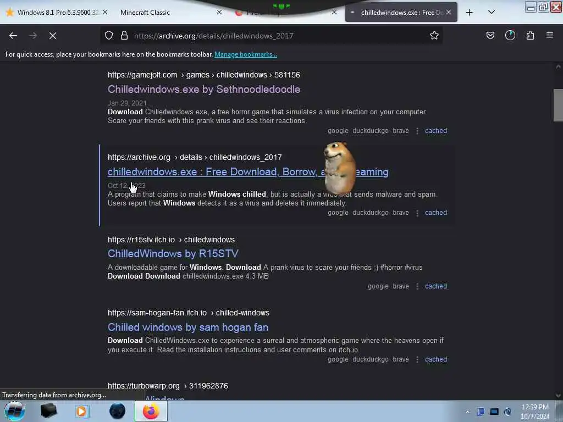Click the gamejolt.com result URL text
563x422 pixels.
tap(203, 75)
